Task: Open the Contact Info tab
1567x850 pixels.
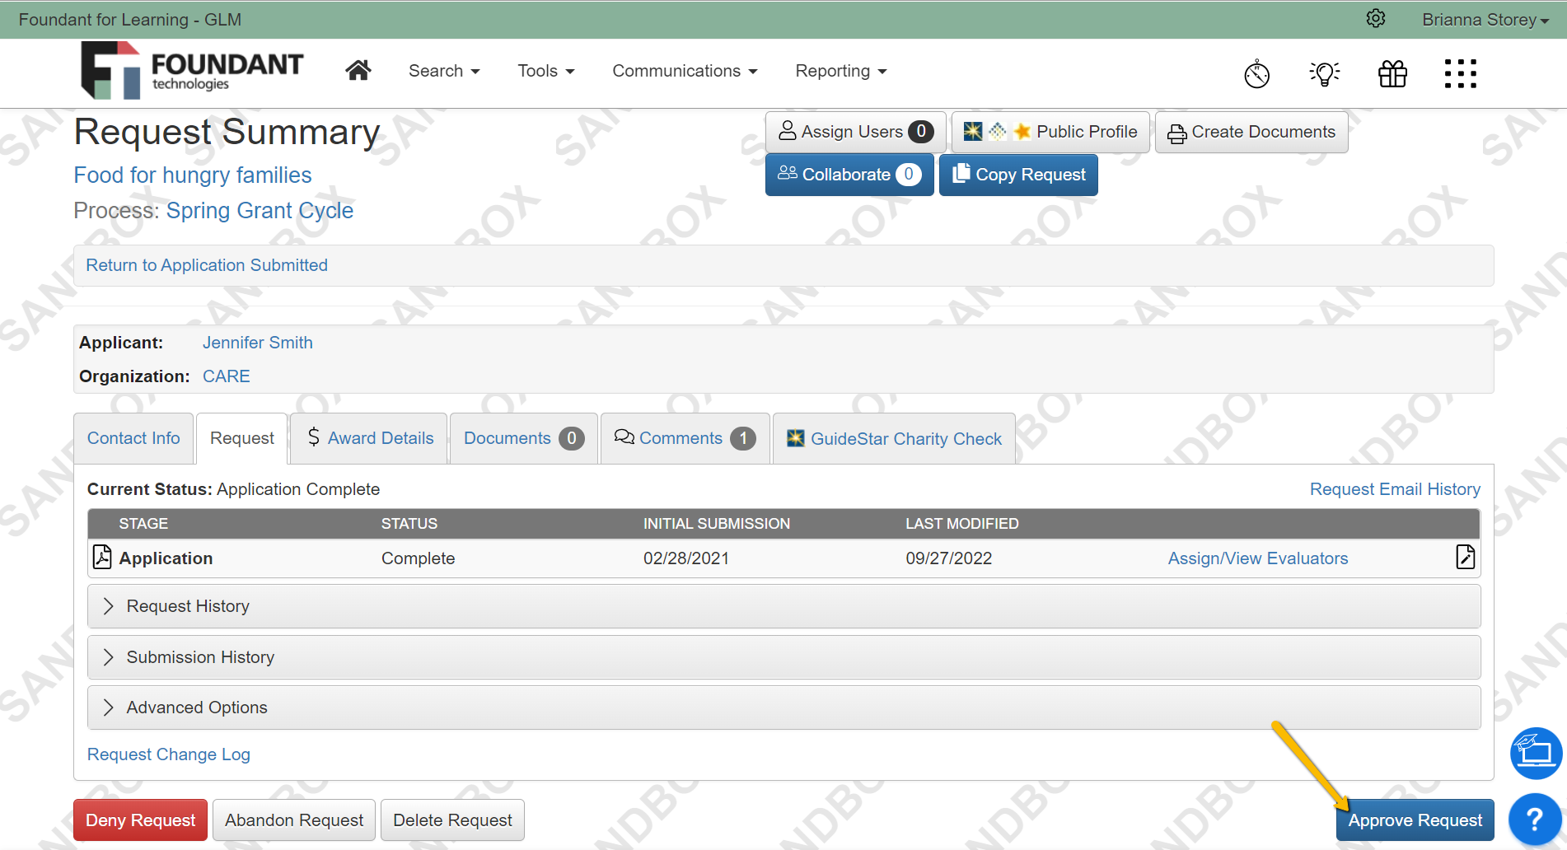Action: 133,437
